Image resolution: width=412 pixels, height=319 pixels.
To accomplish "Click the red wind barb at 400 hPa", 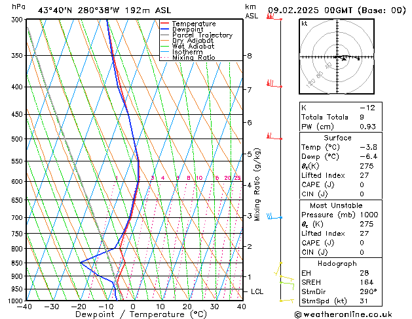I will tap(271, 84).
